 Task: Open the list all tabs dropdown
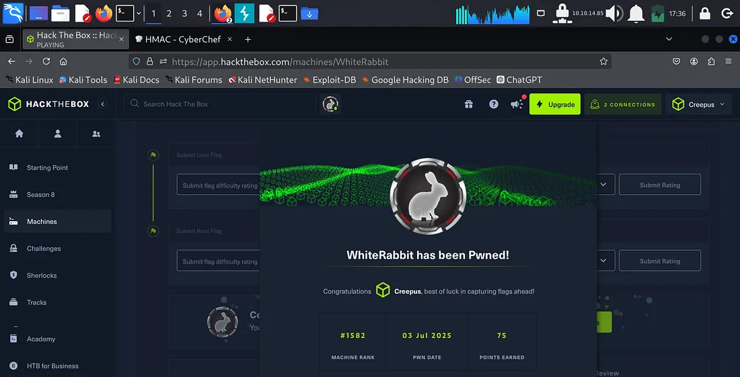(x=669, y=39)
